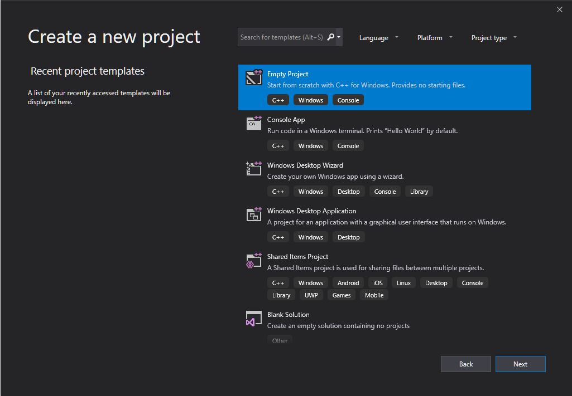Click the C++ tag under Shared Items Project
Screen dimensions: 572x396
click(x=278, y=283)
